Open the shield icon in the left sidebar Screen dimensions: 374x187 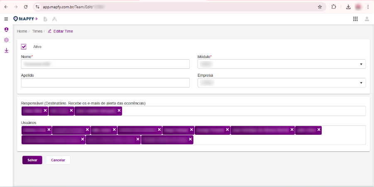[7, 29]
